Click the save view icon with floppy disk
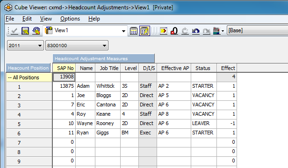 click(x=25, y=31)
